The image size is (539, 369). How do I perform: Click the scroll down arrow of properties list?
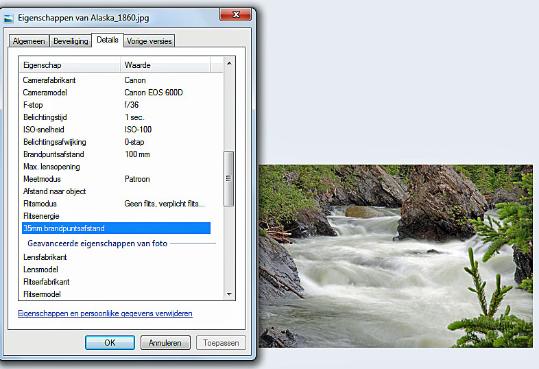click(x=229, y=294)
